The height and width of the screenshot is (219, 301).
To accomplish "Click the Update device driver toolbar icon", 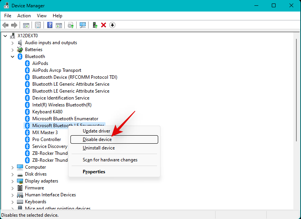I will 71,25.
